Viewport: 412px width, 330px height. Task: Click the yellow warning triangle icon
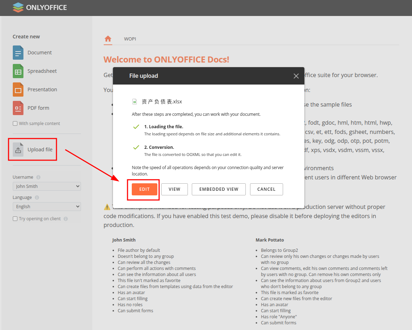(107, 207)
